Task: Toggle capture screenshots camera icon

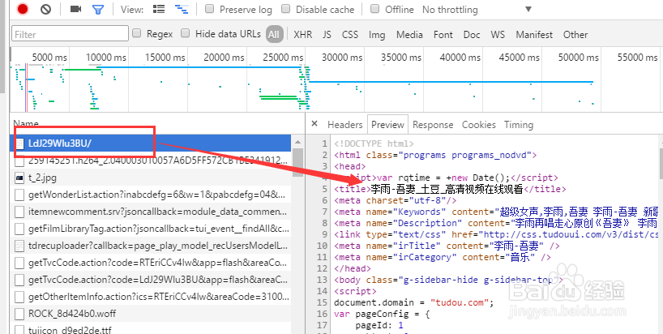Action: click(75, 9)
